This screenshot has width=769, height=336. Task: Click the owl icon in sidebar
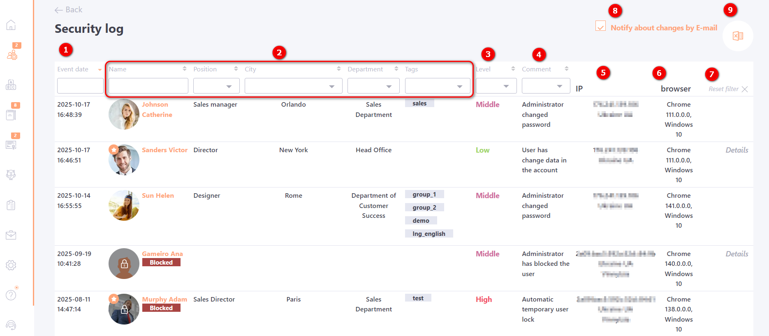tap(11, 175)
